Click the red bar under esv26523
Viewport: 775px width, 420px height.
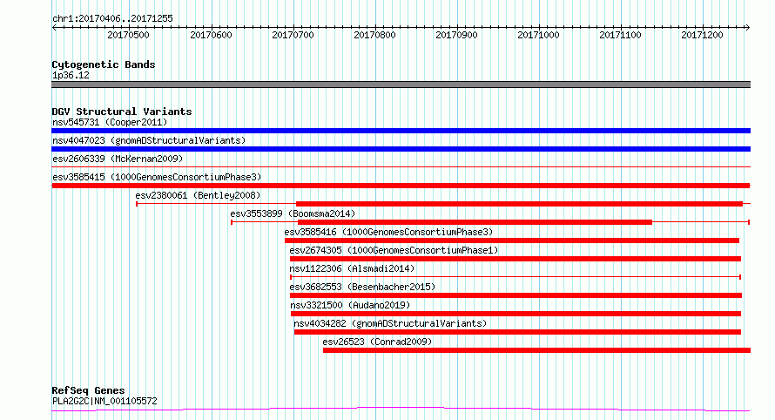coord(536,350)
